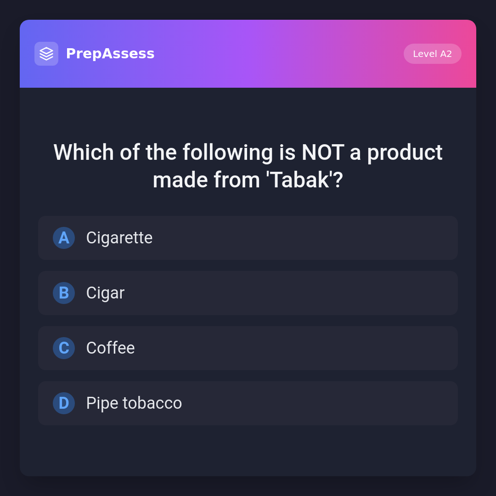Pick the Coffee answer text
This screenshot has width=496, height=496.
click(111, 348)
